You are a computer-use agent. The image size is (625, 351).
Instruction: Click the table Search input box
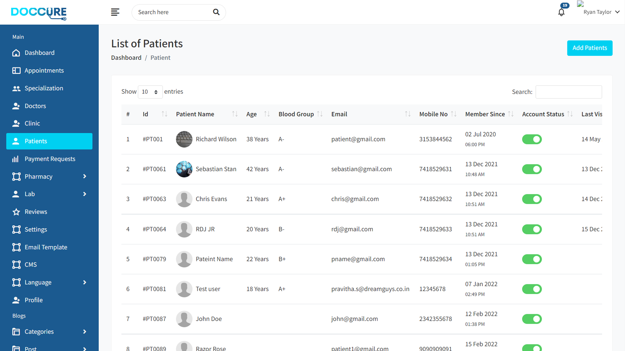point(569,92)
